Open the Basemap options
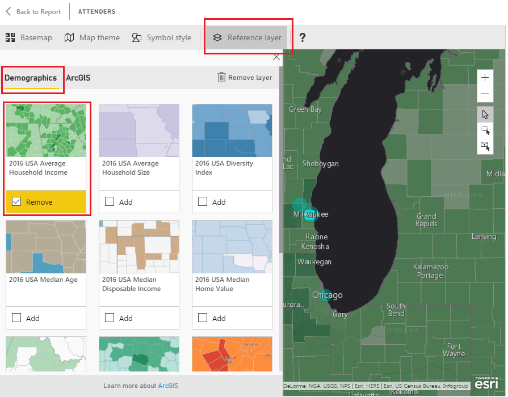Screen dimensions: 508x397 [28, 37]
